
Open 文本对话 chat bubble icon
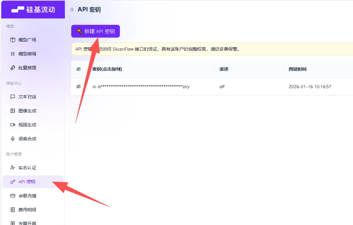click(x=13, y=97)
